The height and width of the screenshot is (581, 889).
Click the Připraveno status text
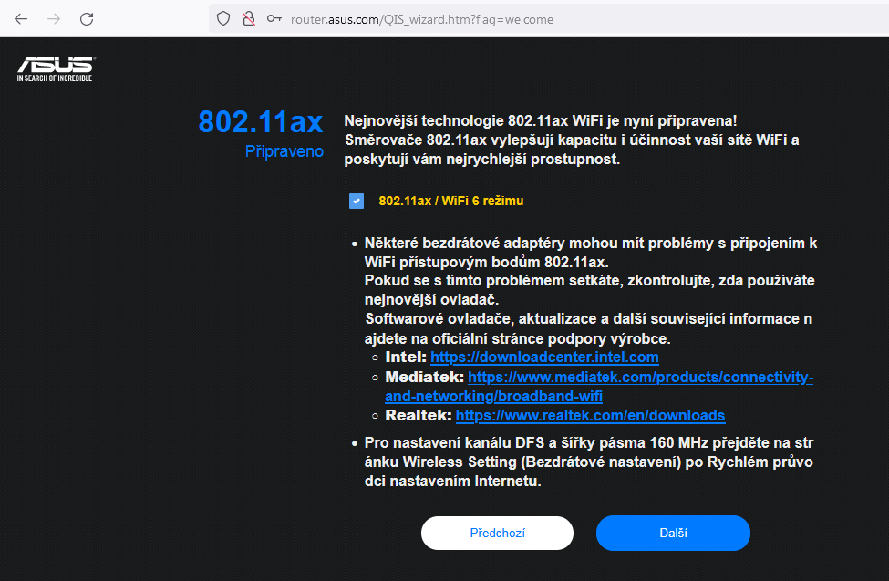[284, 151]
